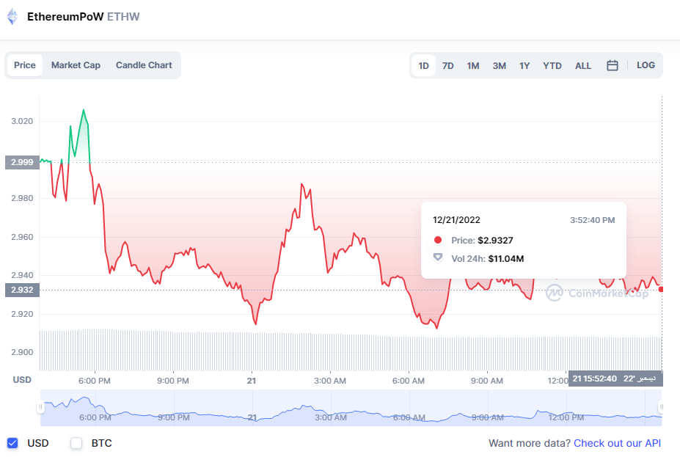This screenshot has height=457, width=680.
Task: Click the 2.932 current price label
Action: pos(22,290)
